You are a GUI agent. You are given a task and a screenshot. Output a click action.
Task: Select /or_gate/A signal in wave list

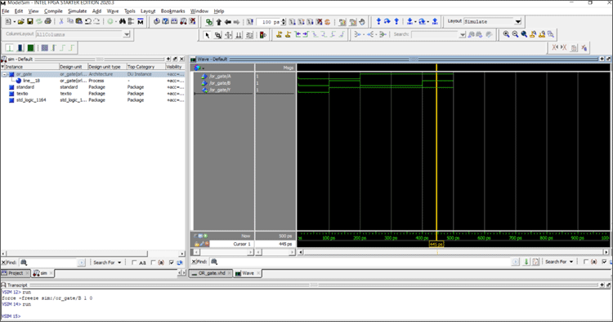(x=220, y=77)
